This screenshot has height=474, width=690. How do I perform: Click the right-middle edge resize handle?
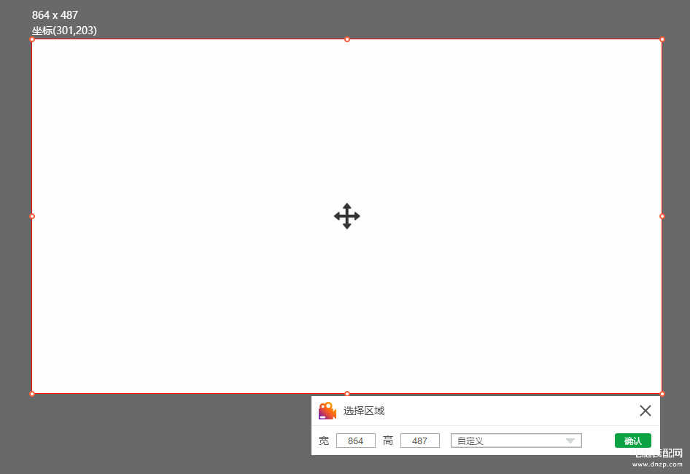point(662,216)
